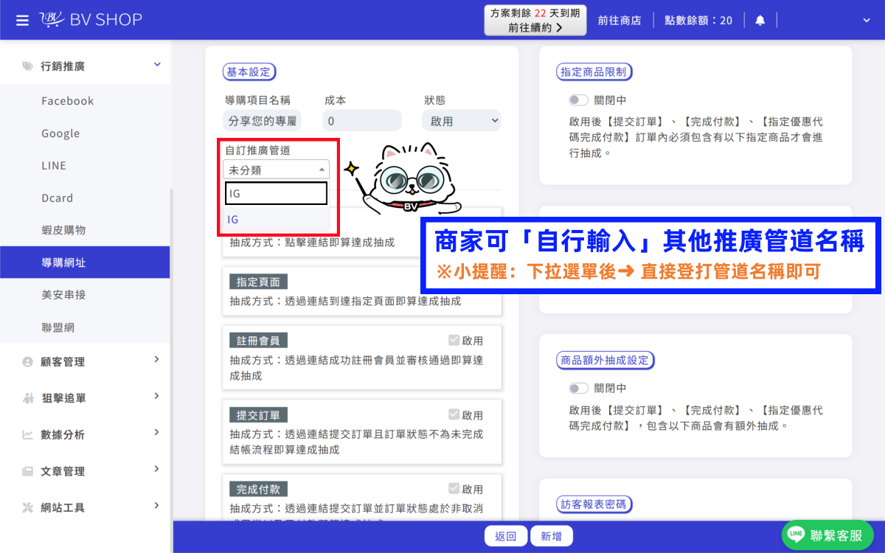This screenshot has height=553, width=885.
Task: Click the 聯繫客服 button
Action: pyautogui.click(x=827, y=535)
